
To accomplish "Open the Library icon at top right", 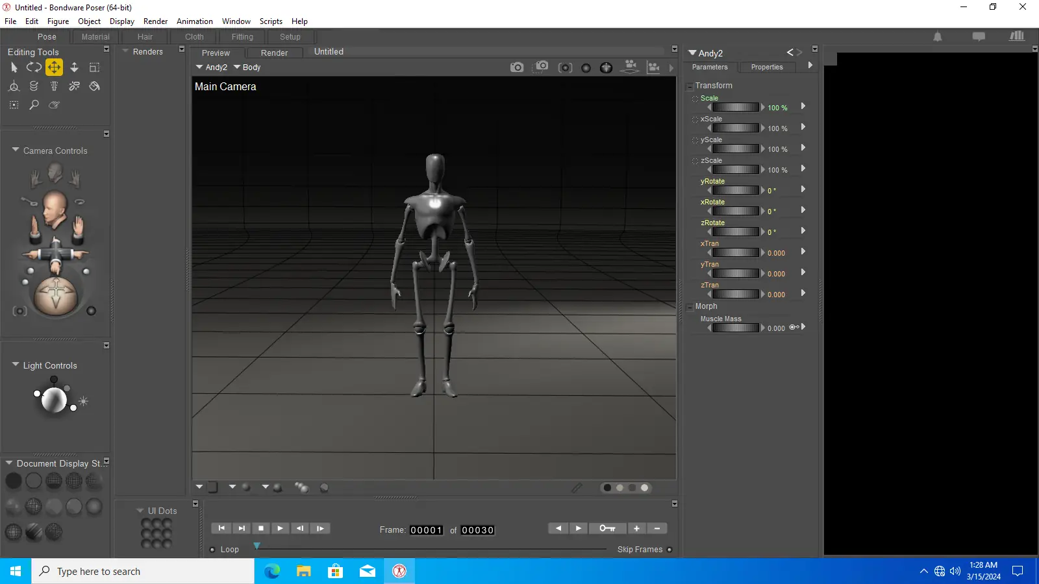I will point(1017,36).
